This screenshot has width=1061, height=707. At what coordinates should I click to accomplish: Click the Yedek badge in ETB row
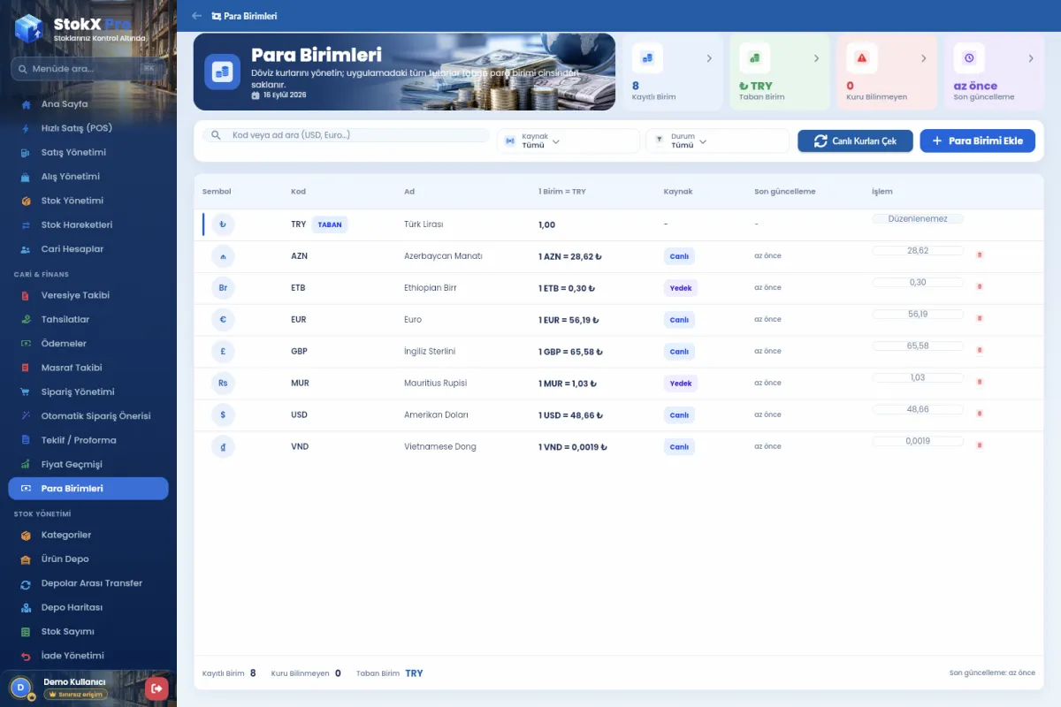[681, 288]
